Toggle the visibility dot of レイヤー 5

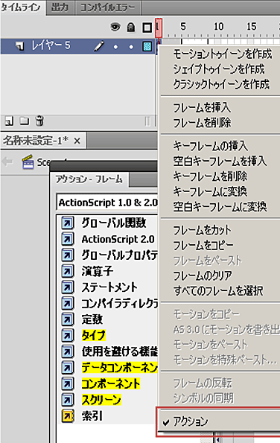click(x=115, y=47)
